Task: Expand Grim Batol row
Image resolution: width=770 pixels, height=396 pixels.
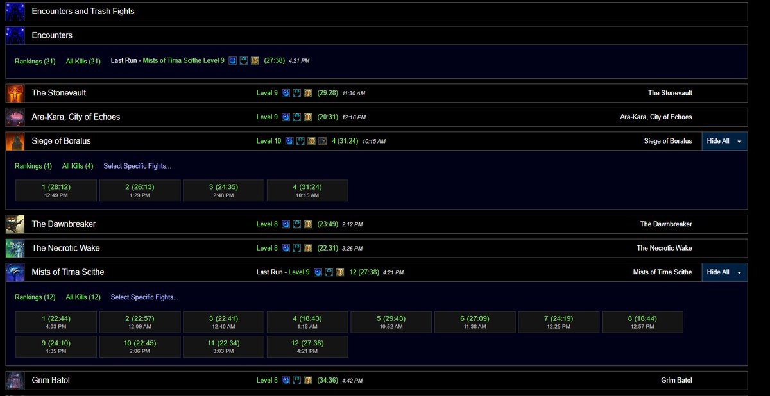Action: [377, 381]
